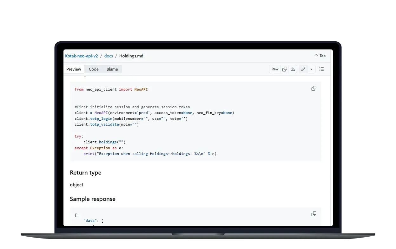The image size is (396, 249).
Task: Open the Kotak-neo-api-v2 repository link
Action: 82,56
